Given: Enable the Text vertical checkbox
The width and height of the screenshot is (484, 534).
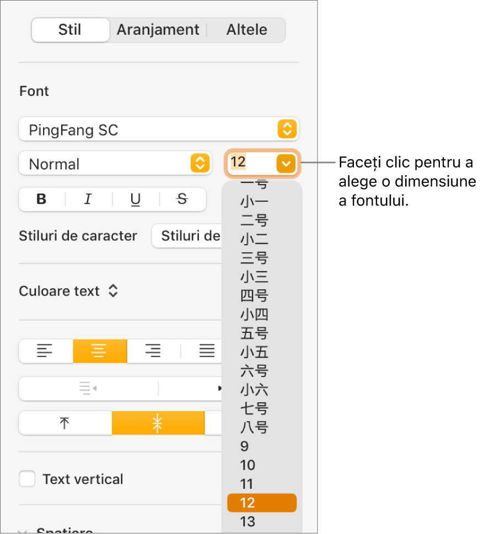Looking at the screenshot, I should [x=27, y=479].
